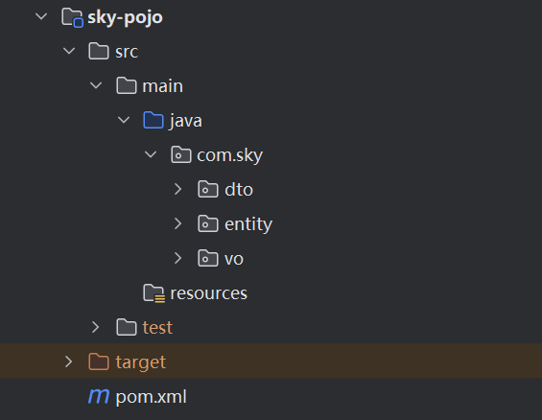This screenshot has height=420, width=542.
Task: Click the Maven icon beside pom.xml
Action: pyautogui.click(x=99, y=397)
